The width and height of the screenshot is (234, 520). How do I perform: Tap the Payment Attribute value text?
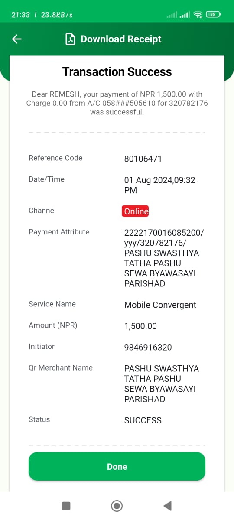[164, 258]
